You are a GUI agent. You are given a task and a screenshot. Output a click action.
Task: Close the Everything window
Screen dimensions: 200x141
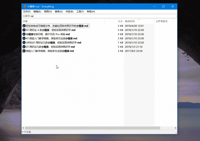tap(173, 6)
